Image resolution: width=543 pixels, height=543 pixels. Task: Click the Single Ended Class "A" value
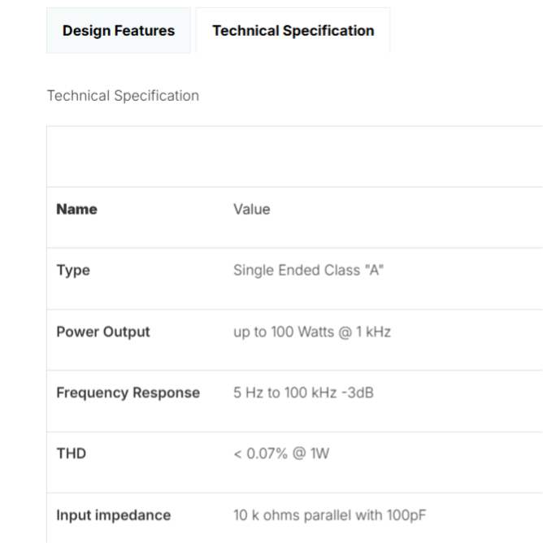pyautogui.click(x=308, y=271)
